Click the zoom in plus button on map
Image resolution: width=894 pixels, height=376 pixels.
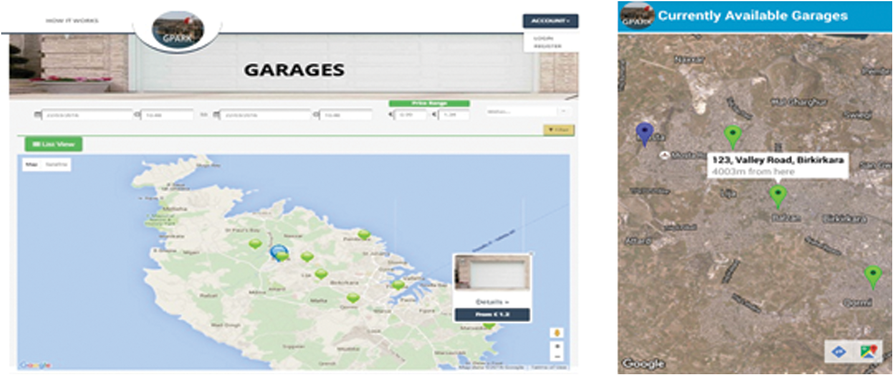(557, 346)
